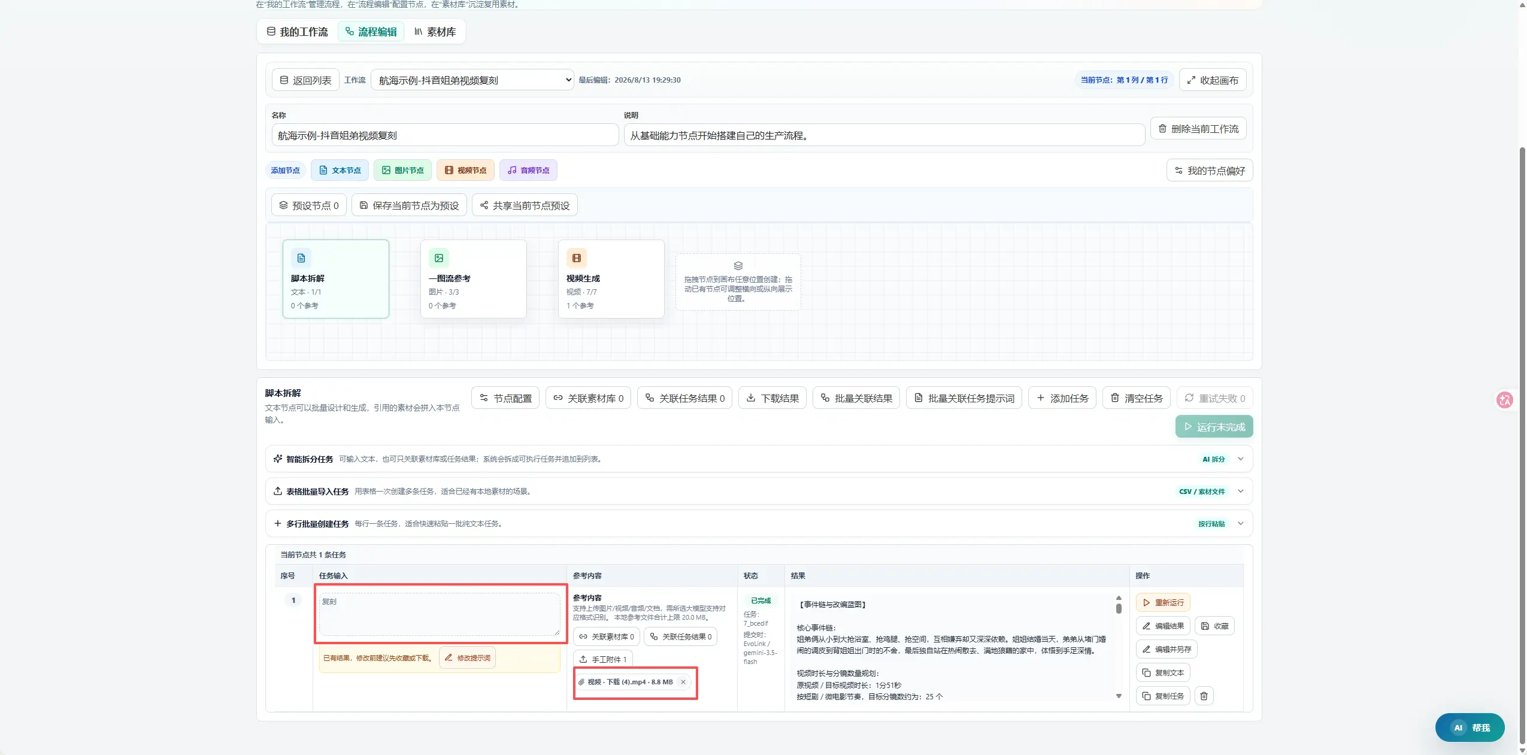This screenshot has width=1527, height=755.
Task: Delete the task with the trash icon
Action: coord(1204,696)
